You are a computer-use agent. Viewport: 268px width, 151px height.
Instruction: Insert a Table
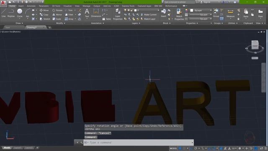coord(106,19)
